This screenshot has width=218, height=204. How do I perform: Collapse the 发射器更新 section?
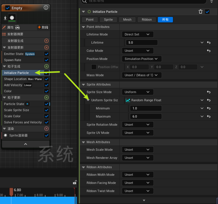4,47
